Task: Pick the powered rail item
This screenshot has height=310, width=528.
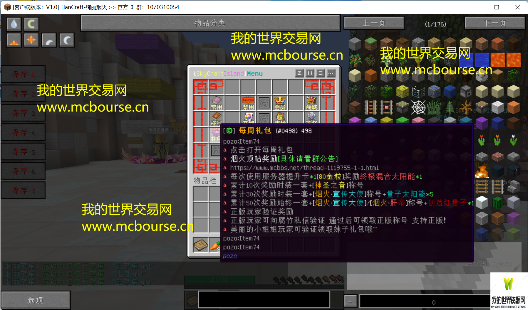Action: [371, 107]
